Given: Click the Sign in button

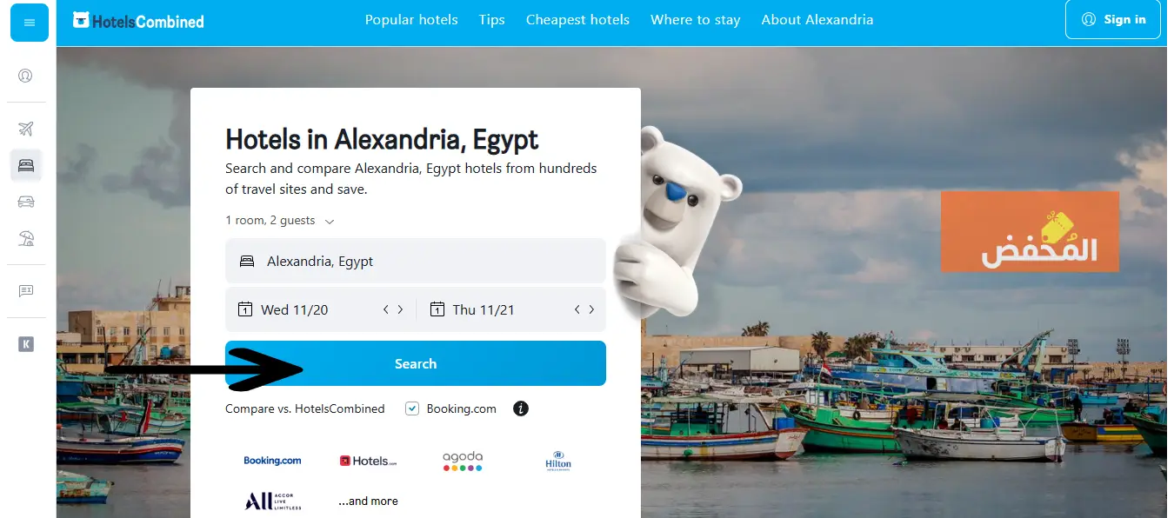Looking at the screenshot, I should pos(1113,19).
